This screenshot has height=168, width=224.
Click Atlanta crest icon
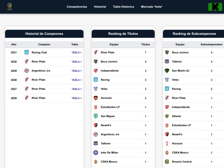tap(167, 116)
